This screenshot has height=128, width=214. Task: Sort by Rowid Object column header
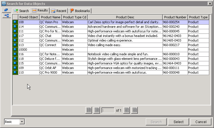29,17
